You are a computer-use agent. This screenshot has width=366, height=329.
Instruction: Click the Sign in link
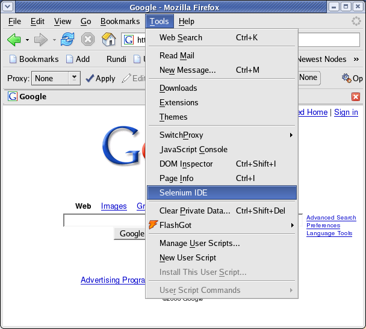coord(346,112)
